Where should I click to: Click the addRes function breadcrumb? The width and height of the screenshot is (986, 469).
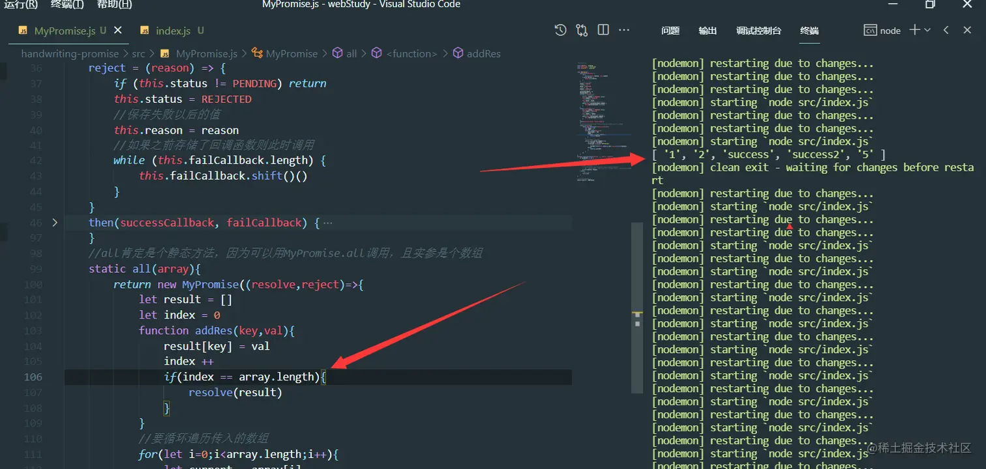(x=477, y=53)
